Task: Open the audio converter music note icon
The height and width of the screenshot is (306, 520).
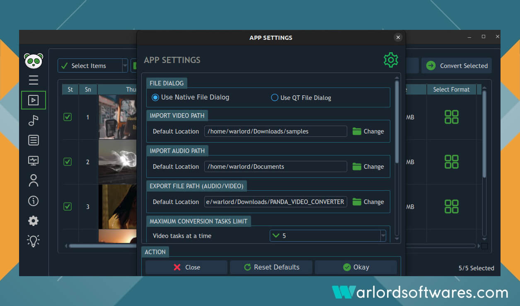Action: coord(34,120)
